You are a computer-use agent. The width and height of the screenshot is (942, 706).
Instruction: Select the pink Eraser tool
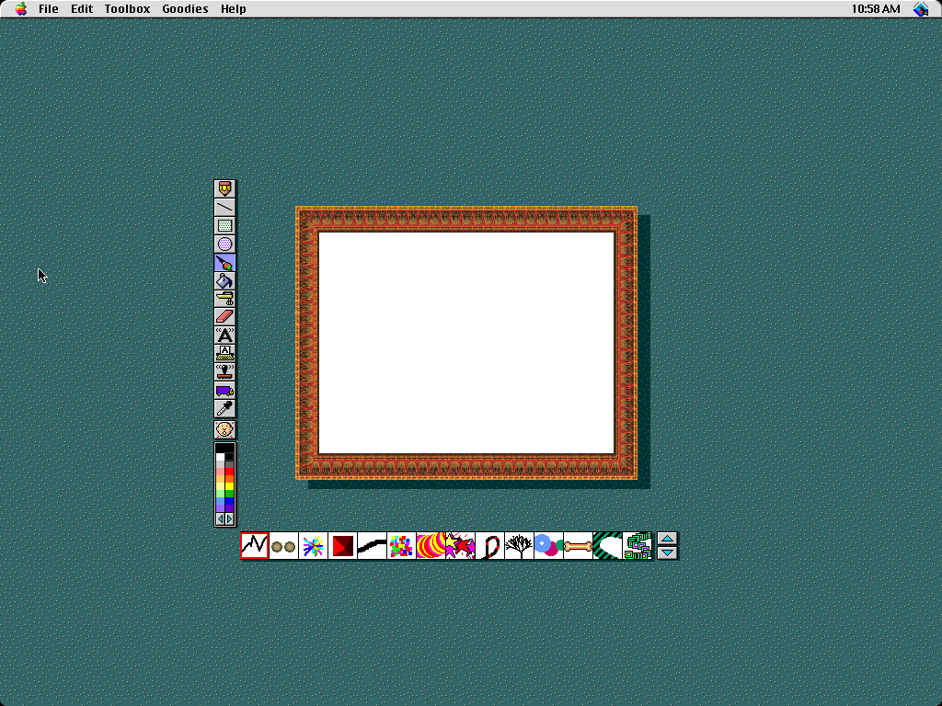coord(224,317)
